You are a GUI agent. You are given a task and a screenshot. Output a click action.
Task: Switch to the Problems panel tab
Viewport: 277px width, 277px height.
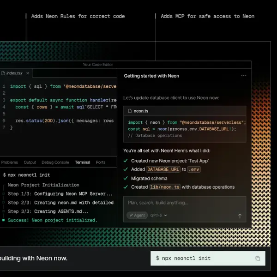tap(9, 163)
